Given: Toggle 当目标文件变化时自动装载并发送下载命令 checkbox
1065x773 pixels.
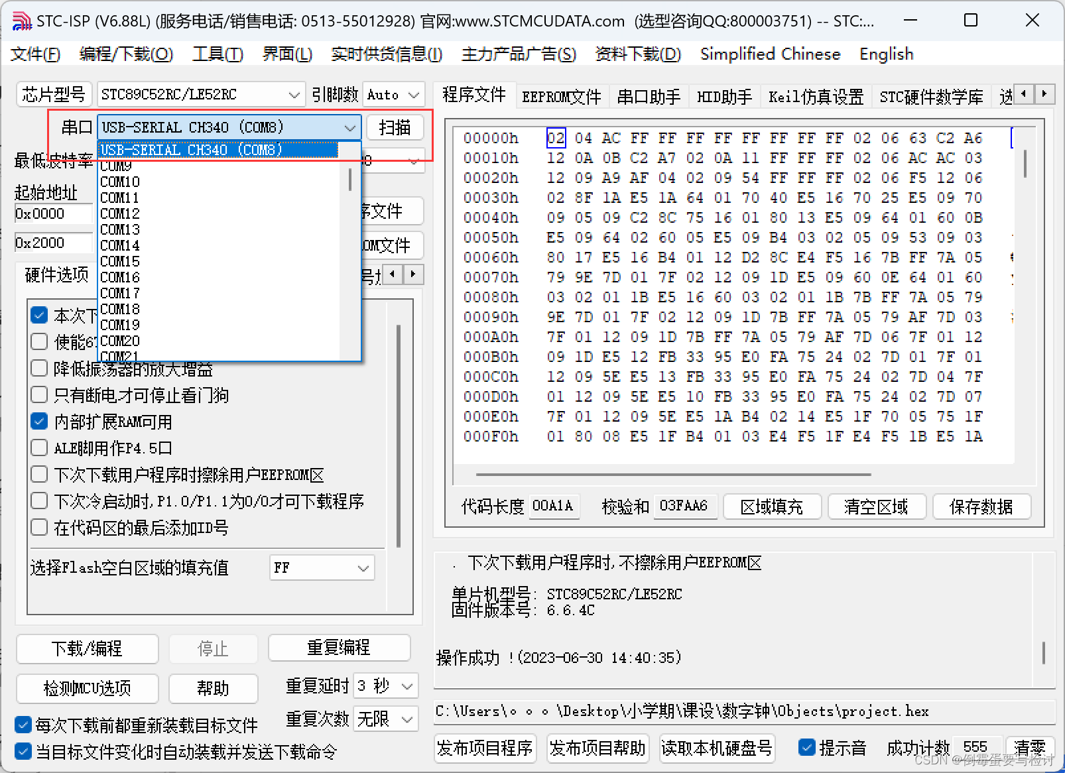Looking at the screenshot, I should [x=23, y=751].
